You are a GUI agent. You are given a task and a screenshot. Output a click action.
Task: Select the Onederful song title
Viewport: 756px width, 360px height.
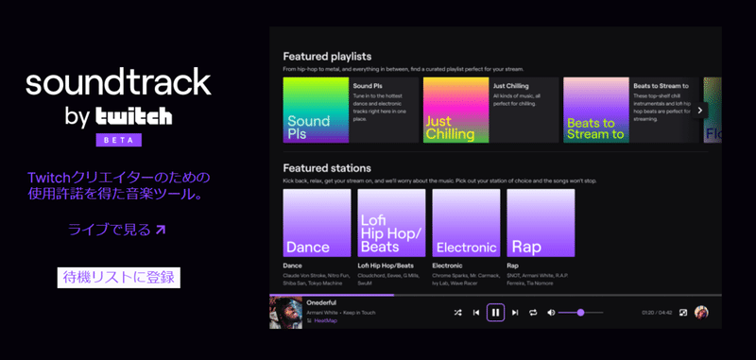coord(321,302)
